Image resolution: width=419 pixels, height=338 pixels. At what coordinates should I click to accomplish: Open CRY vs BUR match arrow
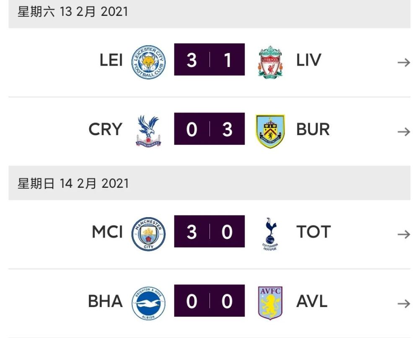point(404,131)
